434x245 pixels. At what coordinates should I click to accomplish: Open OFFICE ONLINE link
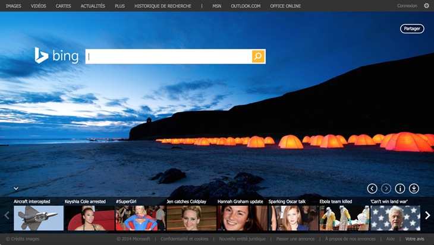(285, 6)
